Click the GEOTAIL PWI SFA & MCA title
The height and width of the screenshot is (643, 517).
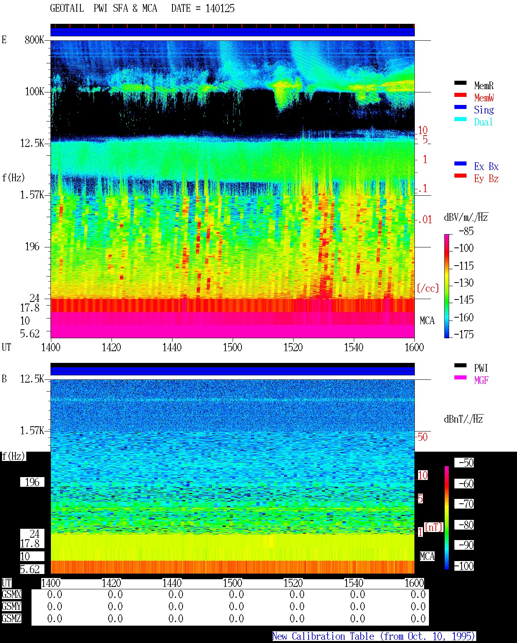click(104, 8)
